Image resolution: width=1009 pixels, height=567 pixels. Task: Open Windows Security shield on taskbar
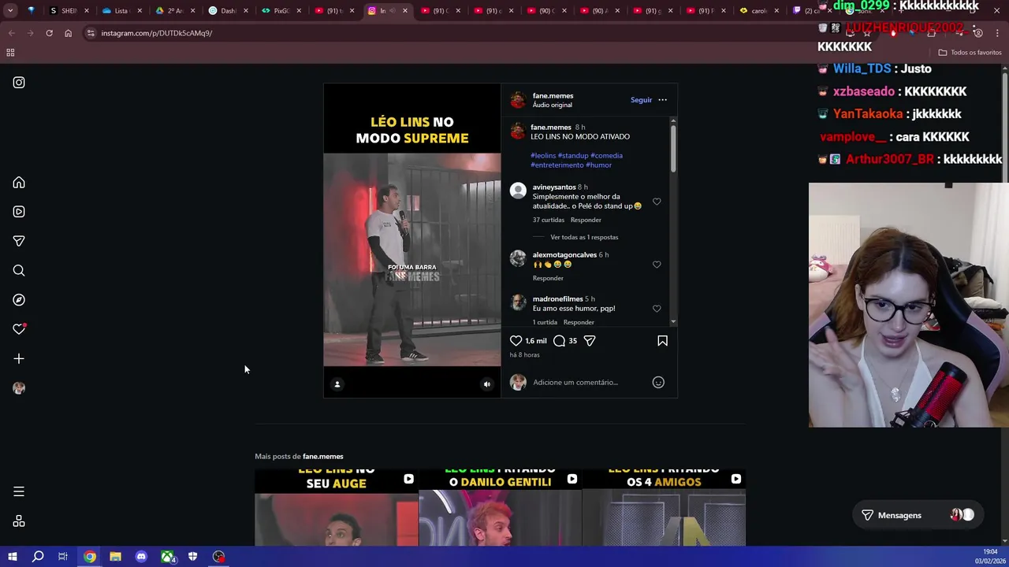(x=193, y=557)
